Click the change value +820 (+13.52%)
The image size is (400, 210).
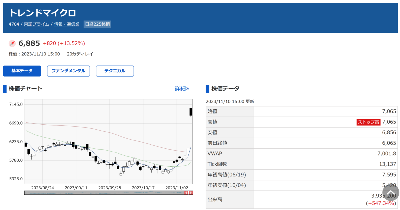(x=64, y=43)
